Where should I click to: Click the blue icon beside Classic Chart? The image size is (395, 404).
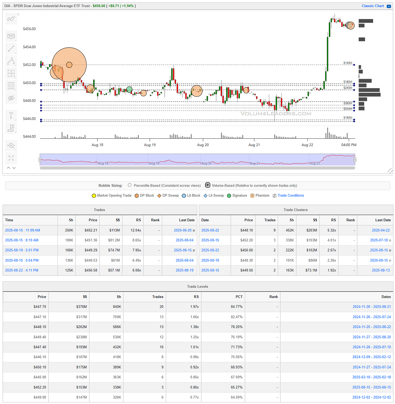pyautogui.click(x=388, y=6)
